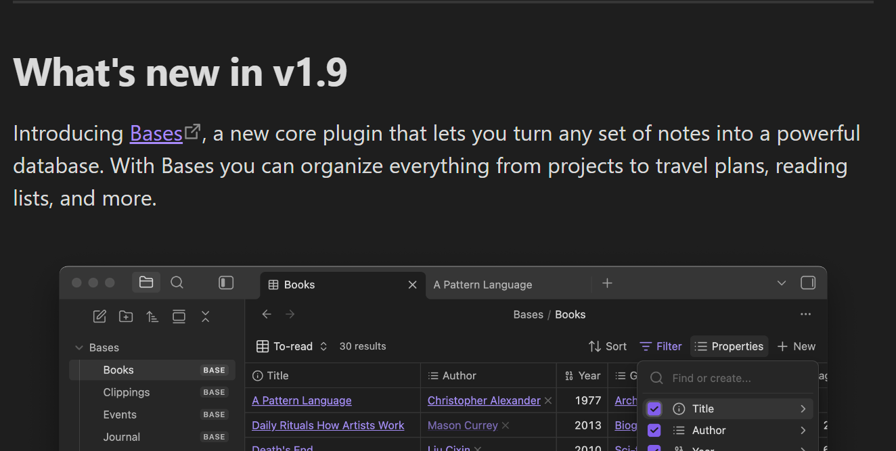Click the Properties button
Viewport: 896px width, 451px height.
(x=730, y=346)
